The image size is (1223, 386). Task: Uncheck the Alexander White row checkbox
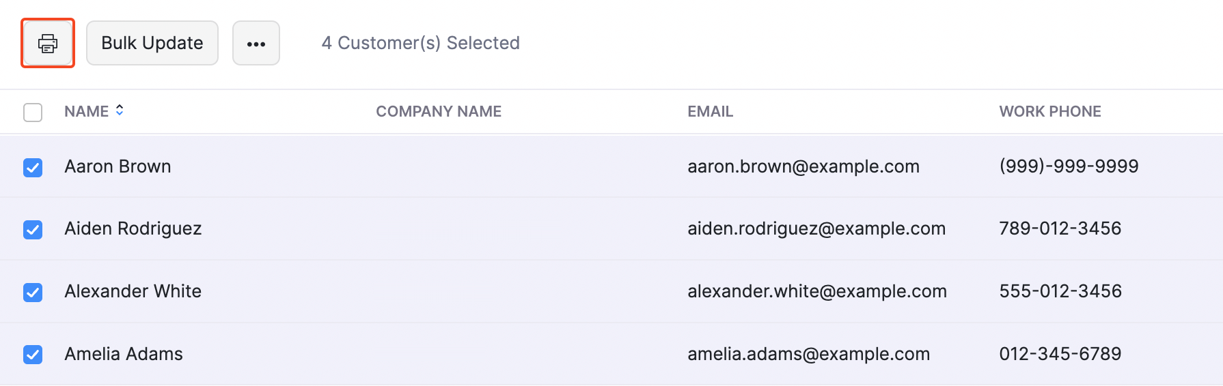pos(33,293)
